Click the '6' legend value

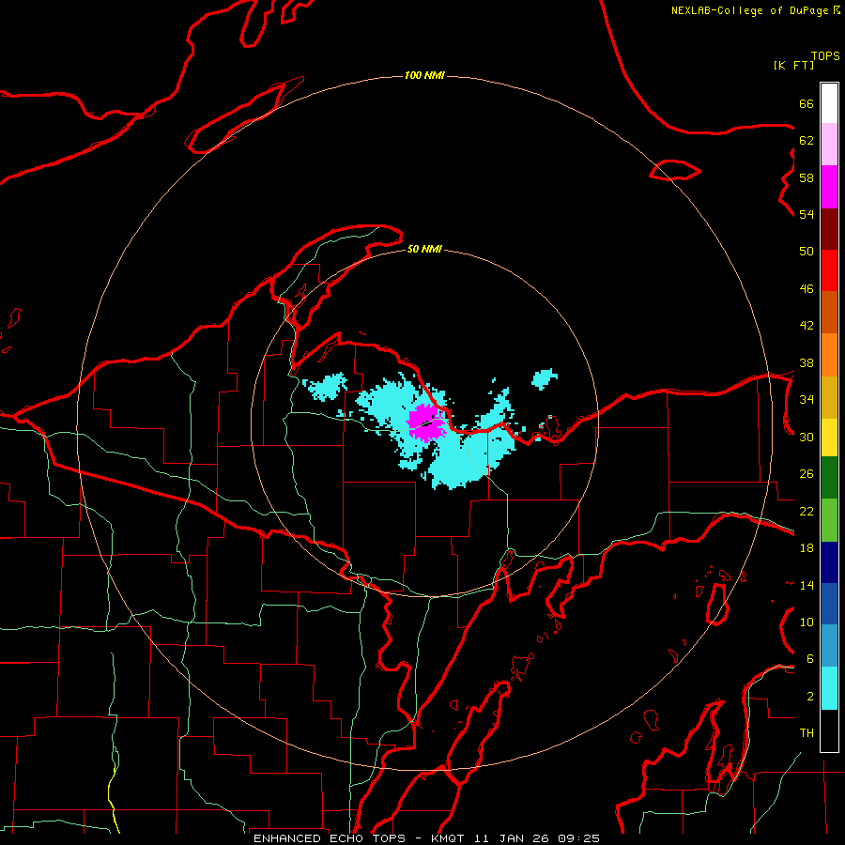(x=810, y=659)
